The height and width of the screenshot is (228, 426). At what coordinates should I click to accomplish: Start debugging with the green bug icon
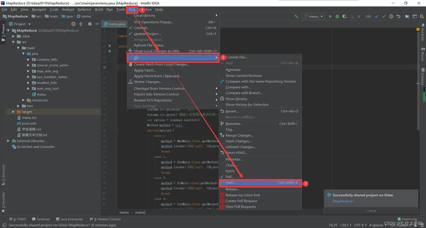(337, 16)
